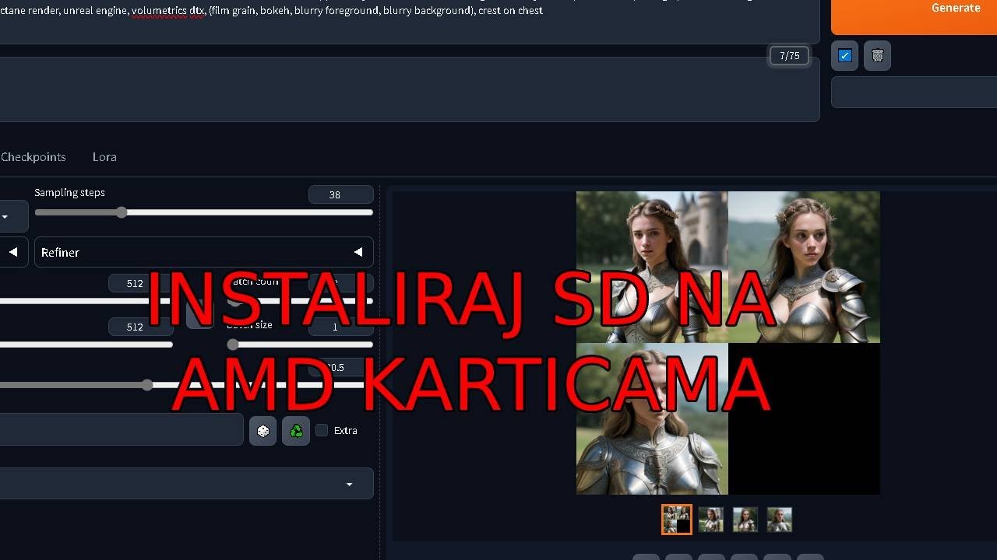Select the fourth gallery thumbnail

point(780,520)
